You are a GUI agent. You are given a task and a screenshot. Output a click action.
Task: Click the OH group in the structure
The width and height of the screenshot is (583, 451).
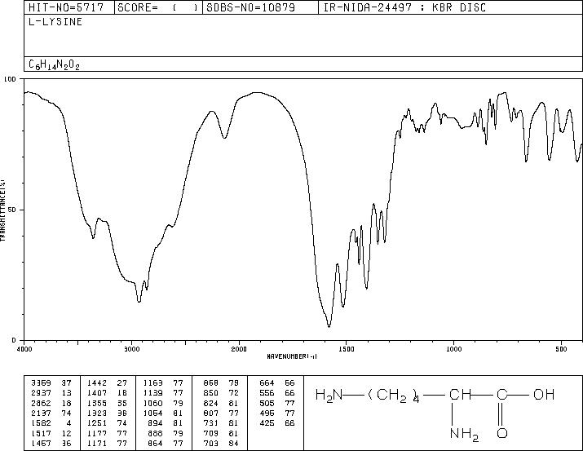coord(544,394)
